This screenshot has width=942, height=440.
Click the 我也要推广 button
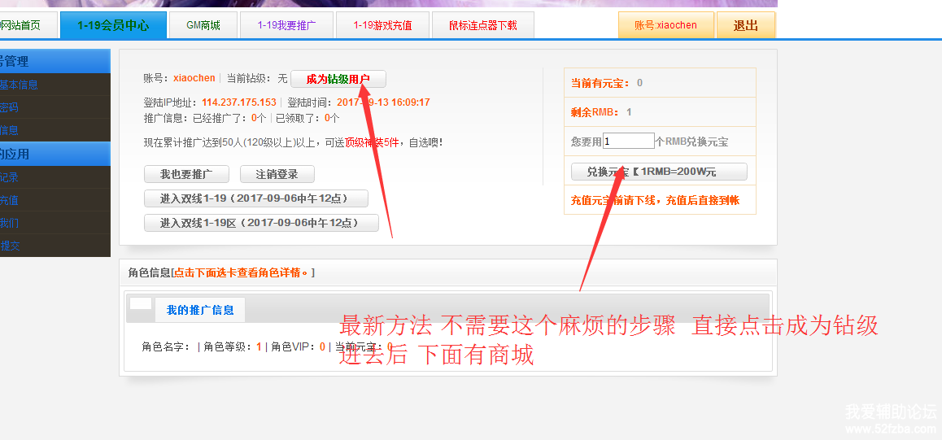tap(186, 174)
